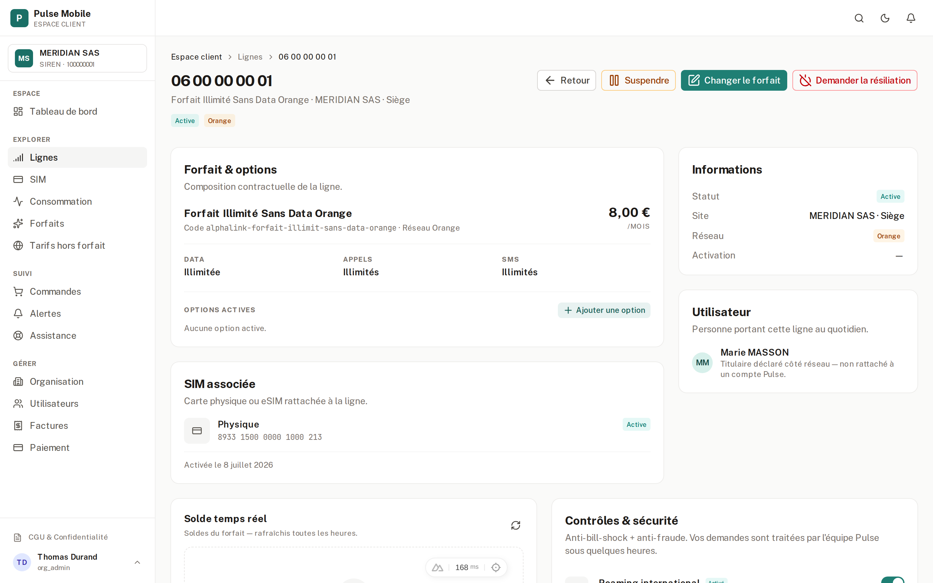Click the Marie MASSON name
The width and height of the screenshot is (933, 583).
click(x=754, y=352)
